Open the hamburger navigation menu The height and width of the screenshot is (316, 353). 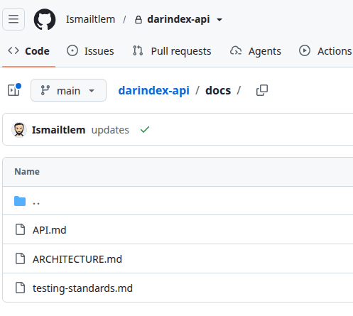point(13,19)
